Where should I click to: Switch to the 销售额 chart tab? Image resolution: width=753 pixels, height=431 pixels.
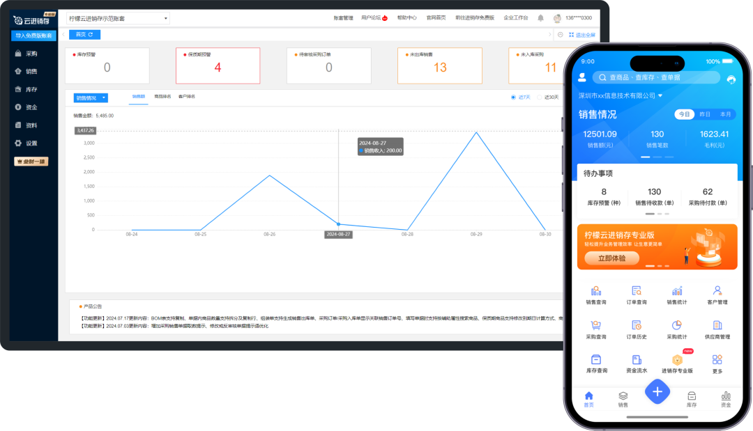coord(138,96)
